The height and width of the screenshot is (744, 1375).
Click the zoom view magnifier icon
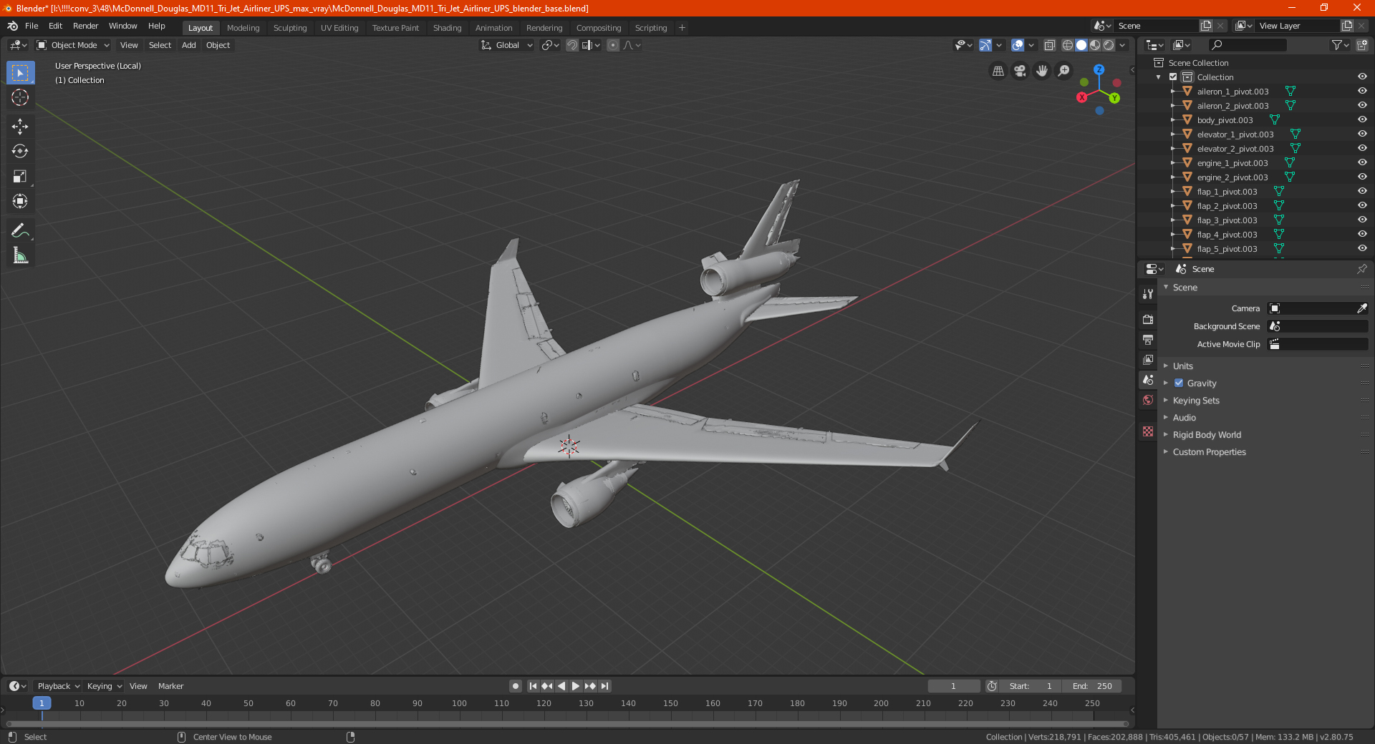coord(1064,71)
